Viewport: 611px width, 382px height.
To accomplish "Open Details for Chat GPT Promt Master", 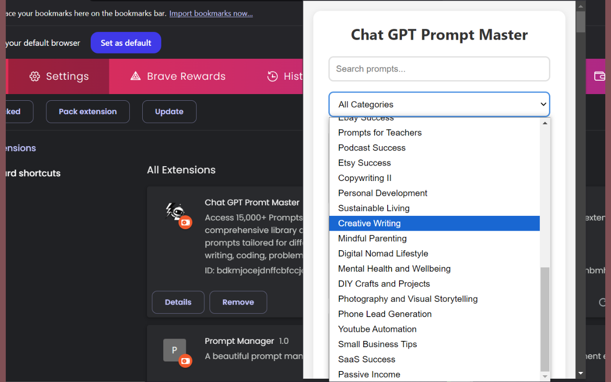I will tap(178, 302).
